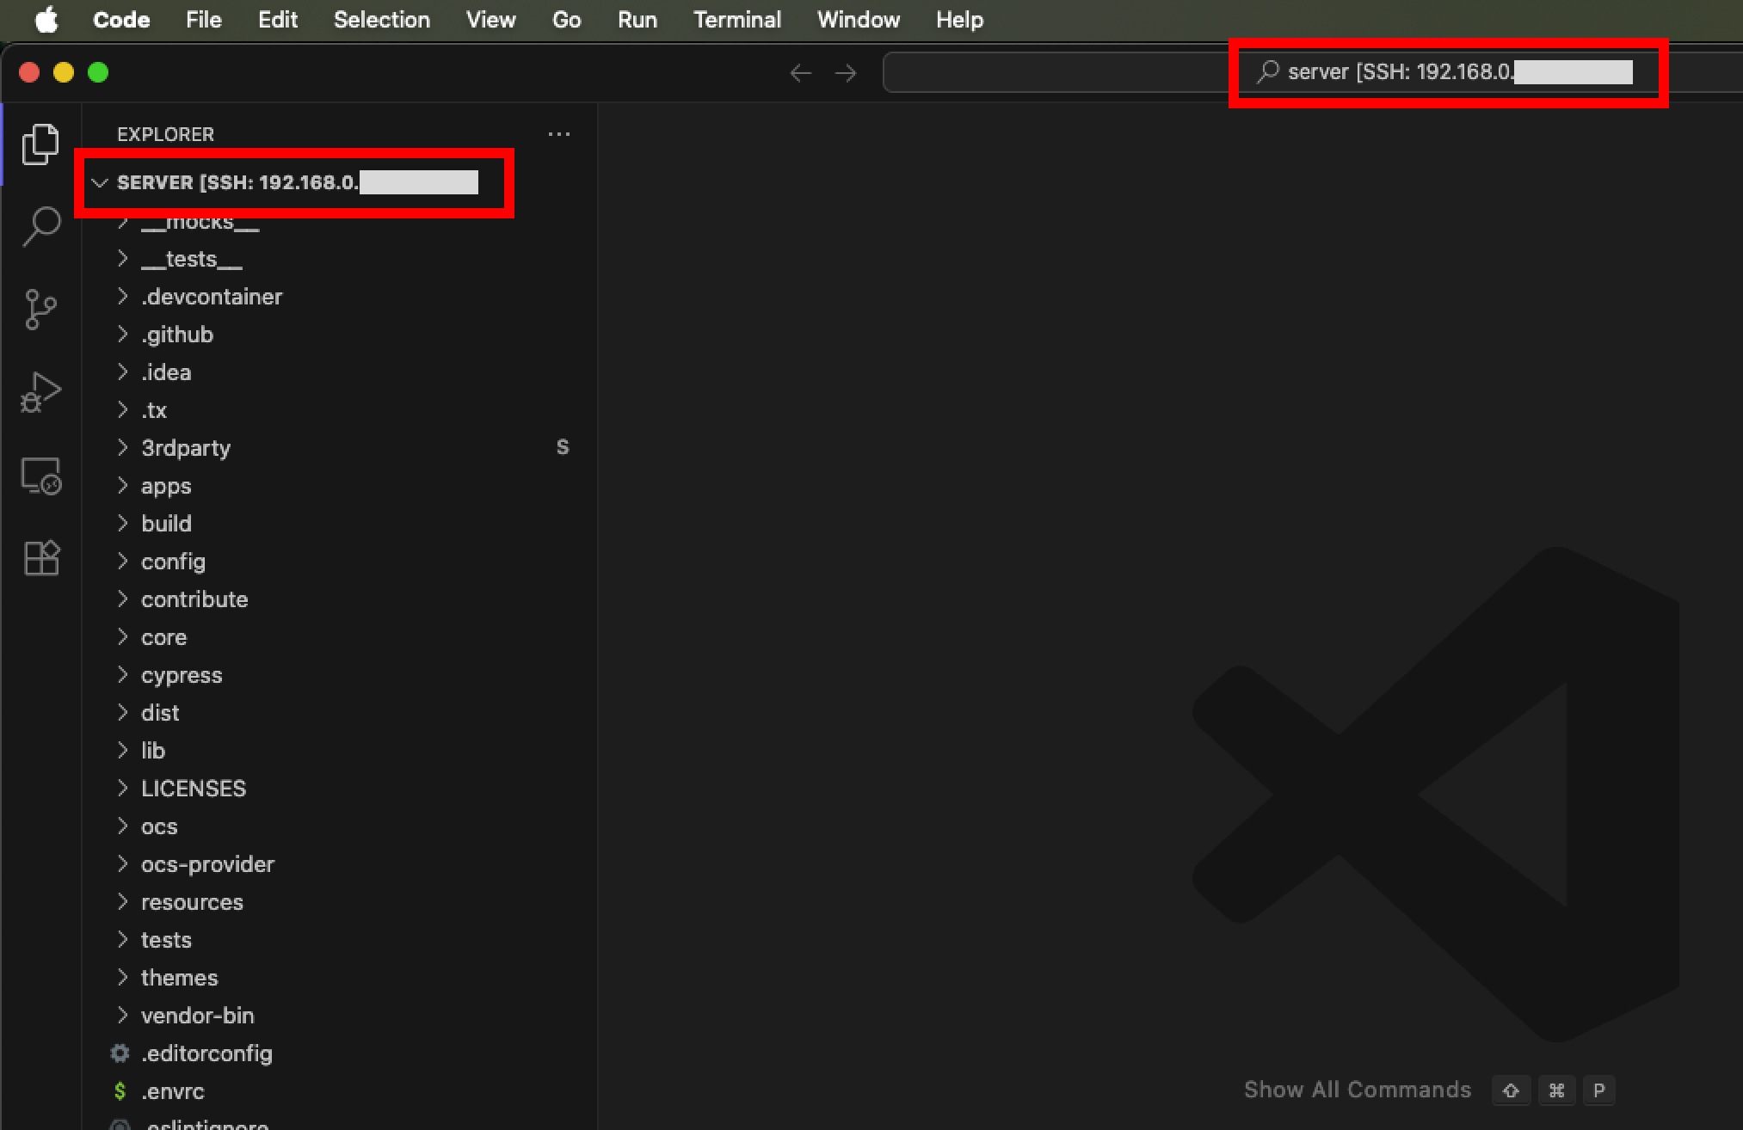The height and width of the screenshot is (1130, 1743).
Task: Expand the 3rdparty folder
Action: (x=186, y=448)
